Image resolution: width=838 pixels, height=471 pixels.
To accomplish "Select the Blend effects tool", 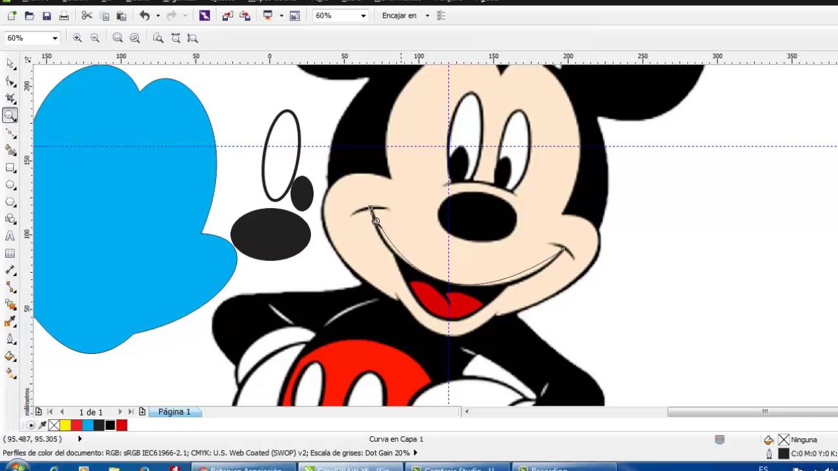I will pos(10,305).
